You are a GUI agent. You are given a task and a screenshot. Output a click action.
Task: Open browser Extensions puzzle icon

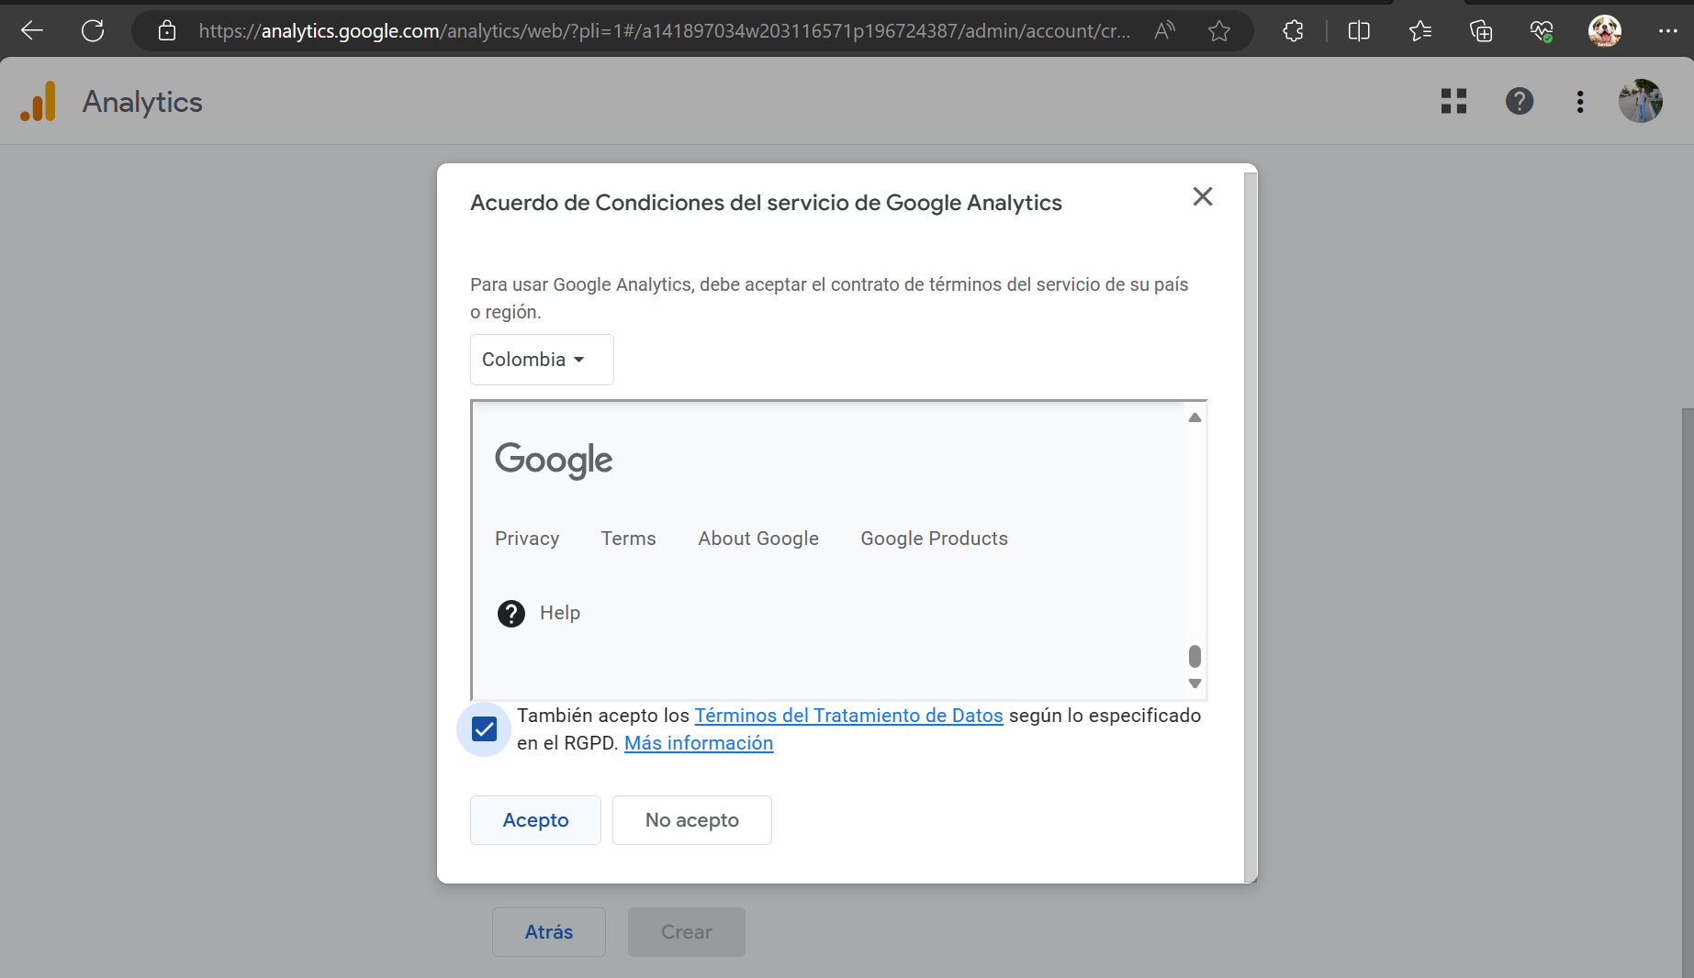click(1293, 31)
